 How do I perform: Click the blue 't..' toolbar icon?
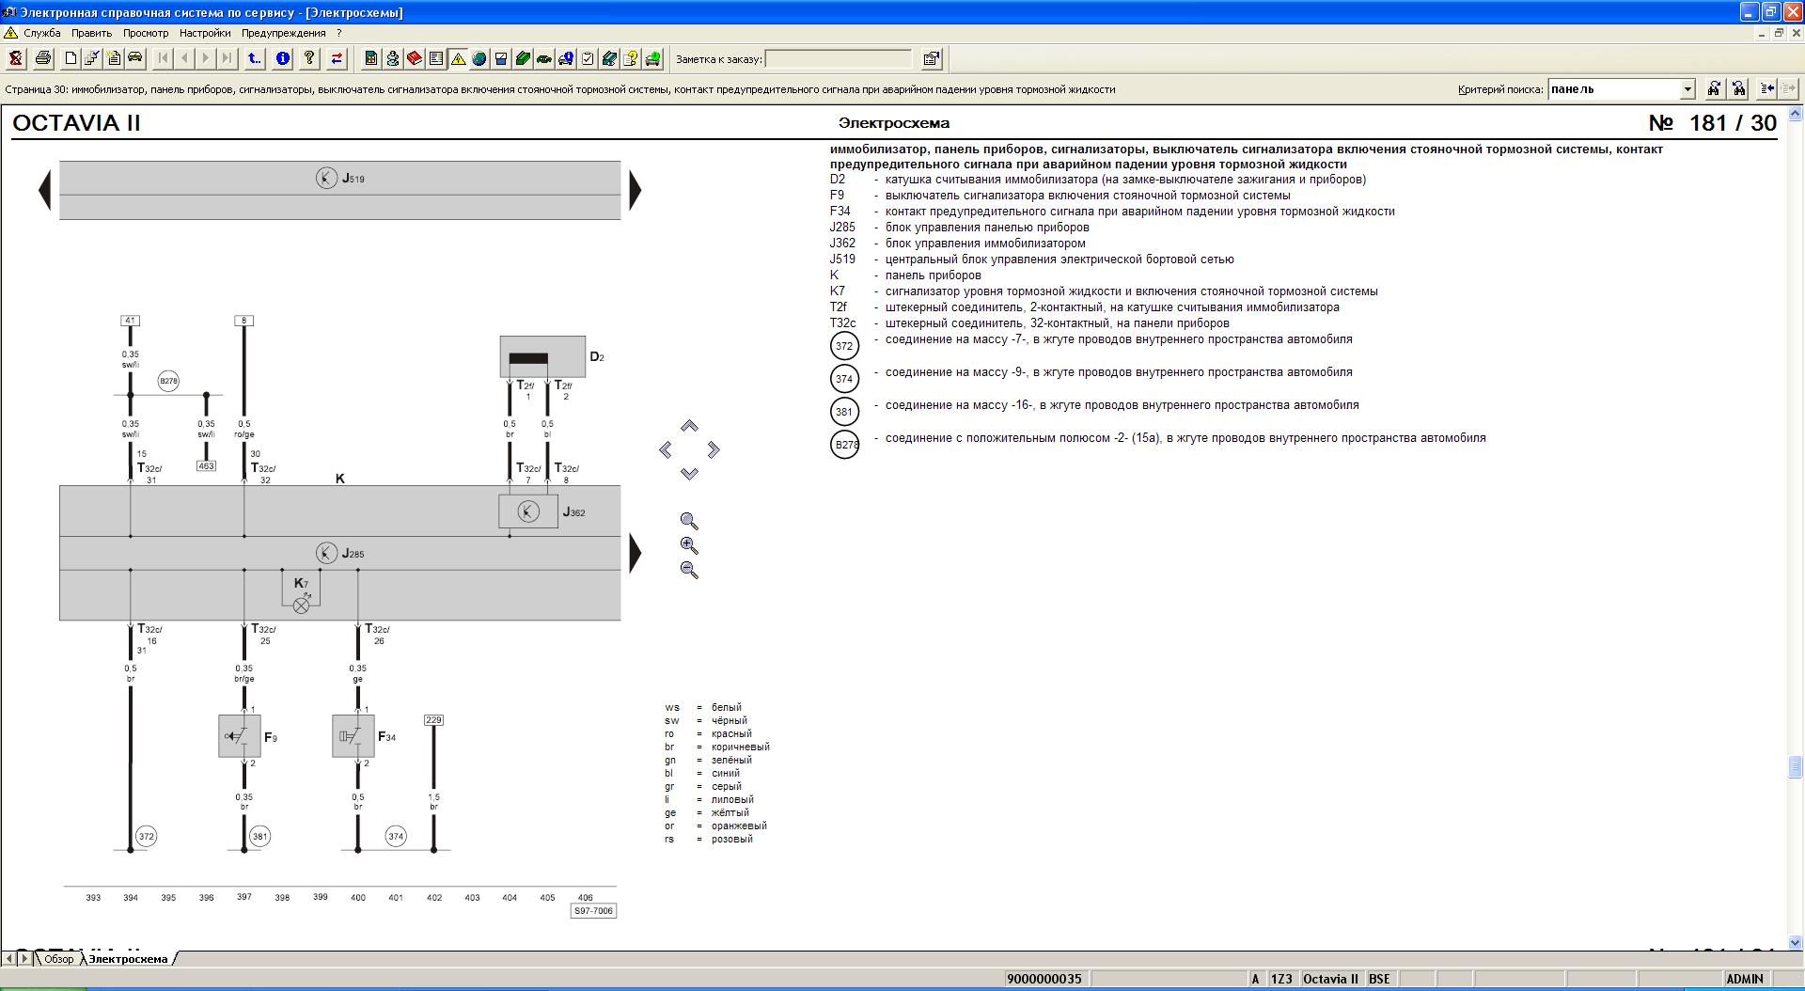pos(255,58)
